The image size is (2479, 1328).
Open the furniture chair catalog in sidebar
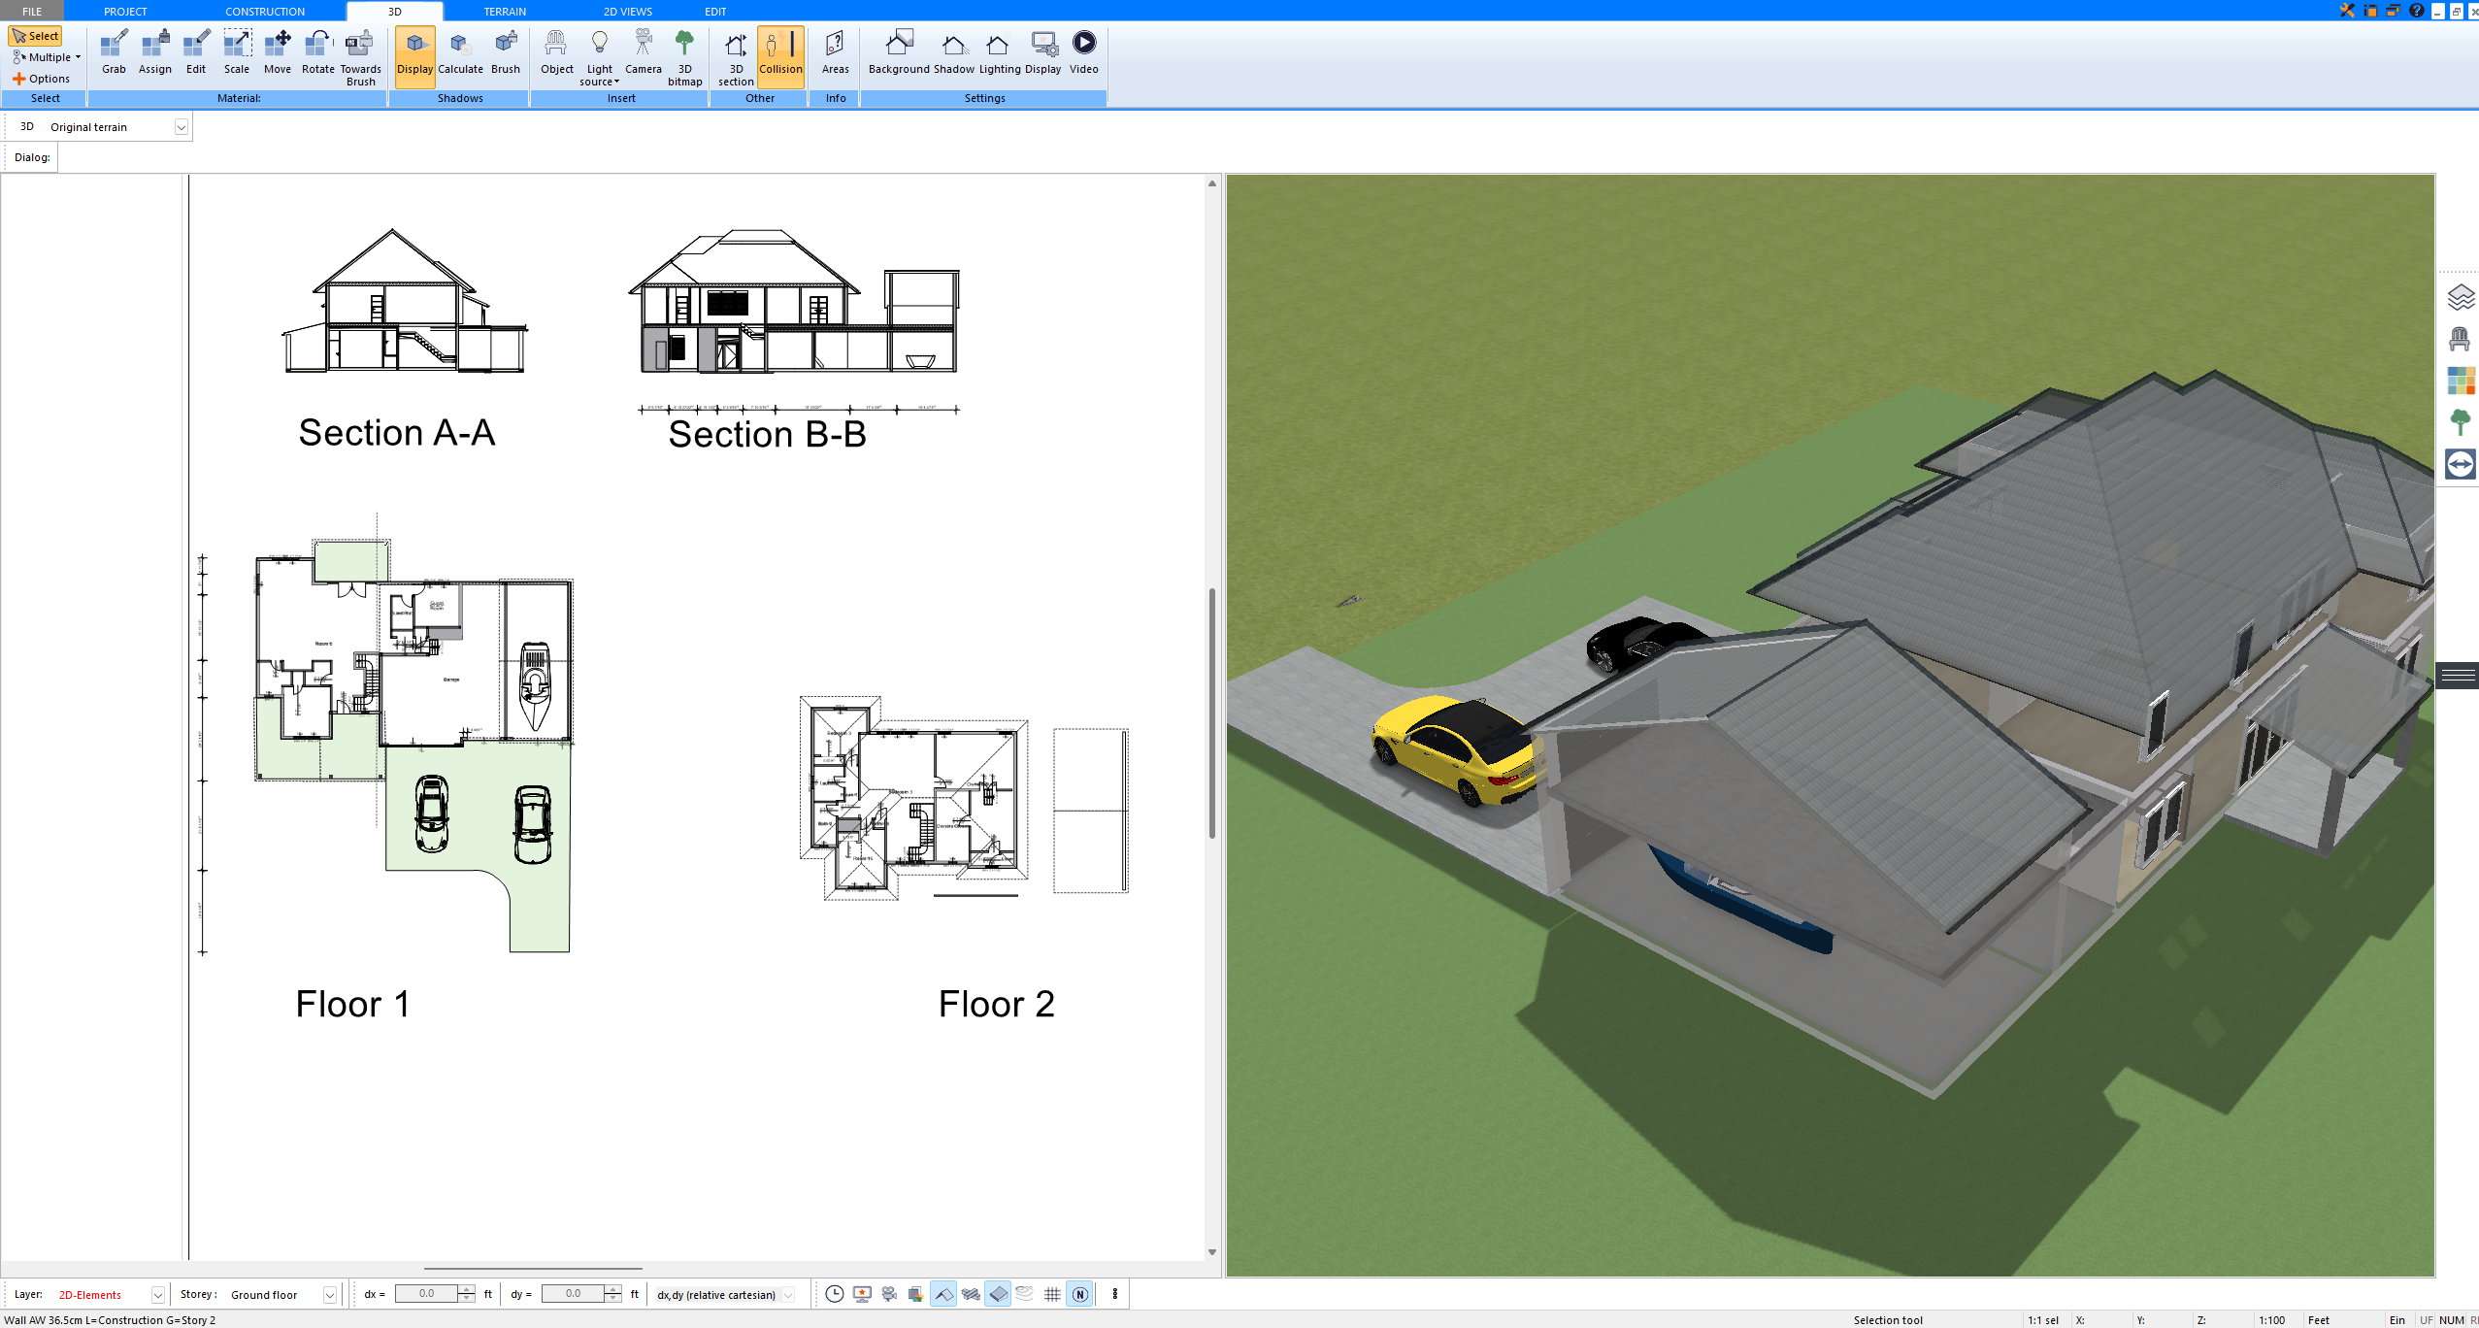tap(2460, 339)
